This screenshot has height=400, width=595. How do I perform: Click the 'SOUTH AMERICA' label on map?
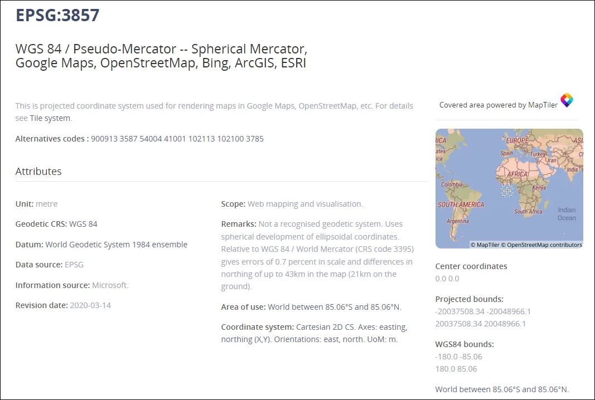(x=461, y=205)
